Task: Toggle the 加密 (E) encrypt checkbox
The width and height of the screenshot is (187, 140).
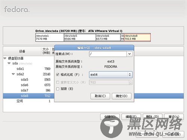Action: tap(58, 89)
